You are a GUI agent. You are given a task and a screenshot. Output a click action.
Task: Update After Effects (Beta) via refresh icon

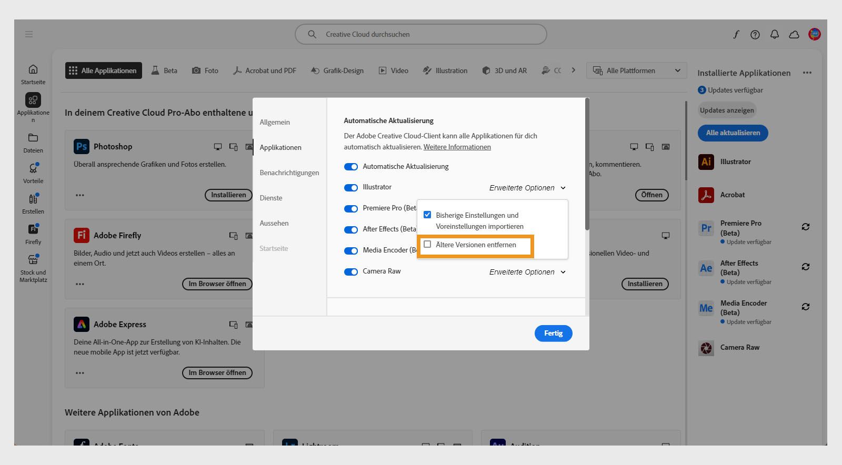[806, 267]
